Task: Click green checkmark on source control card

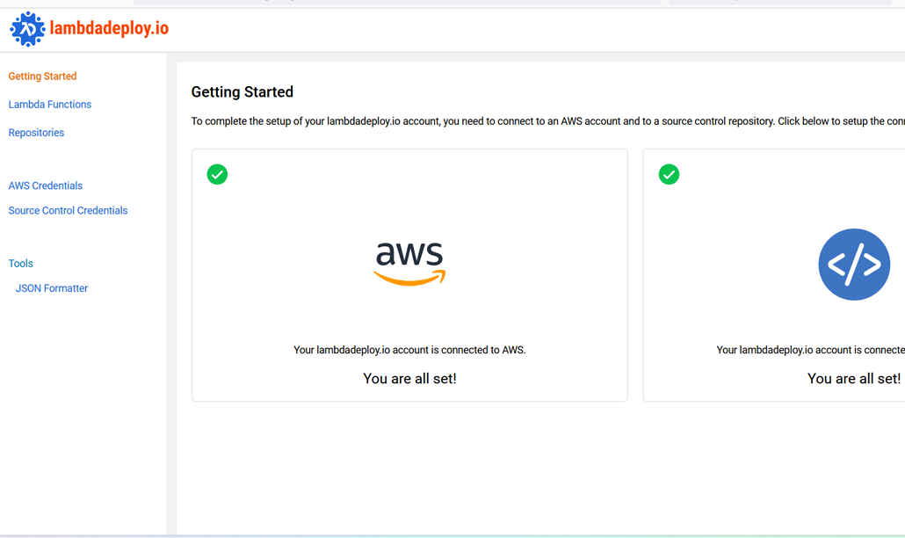Action: point(669,174)
